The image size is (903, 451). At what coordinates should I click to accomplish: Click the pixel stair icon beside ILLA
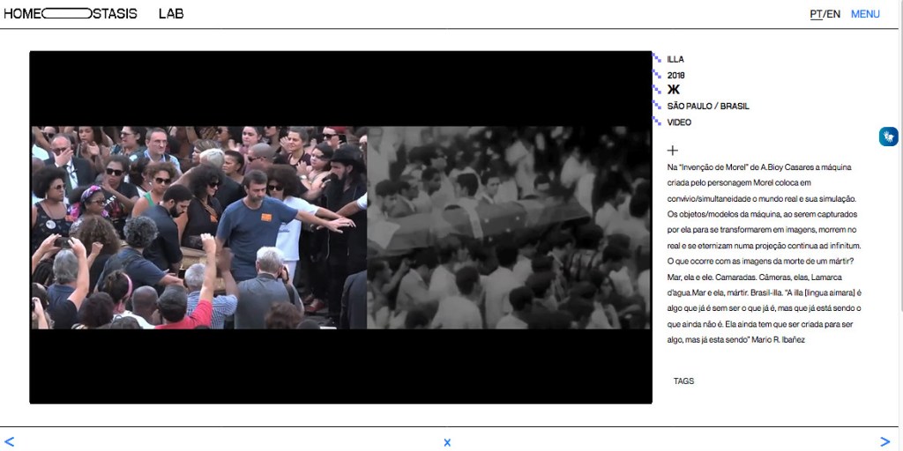657,58
